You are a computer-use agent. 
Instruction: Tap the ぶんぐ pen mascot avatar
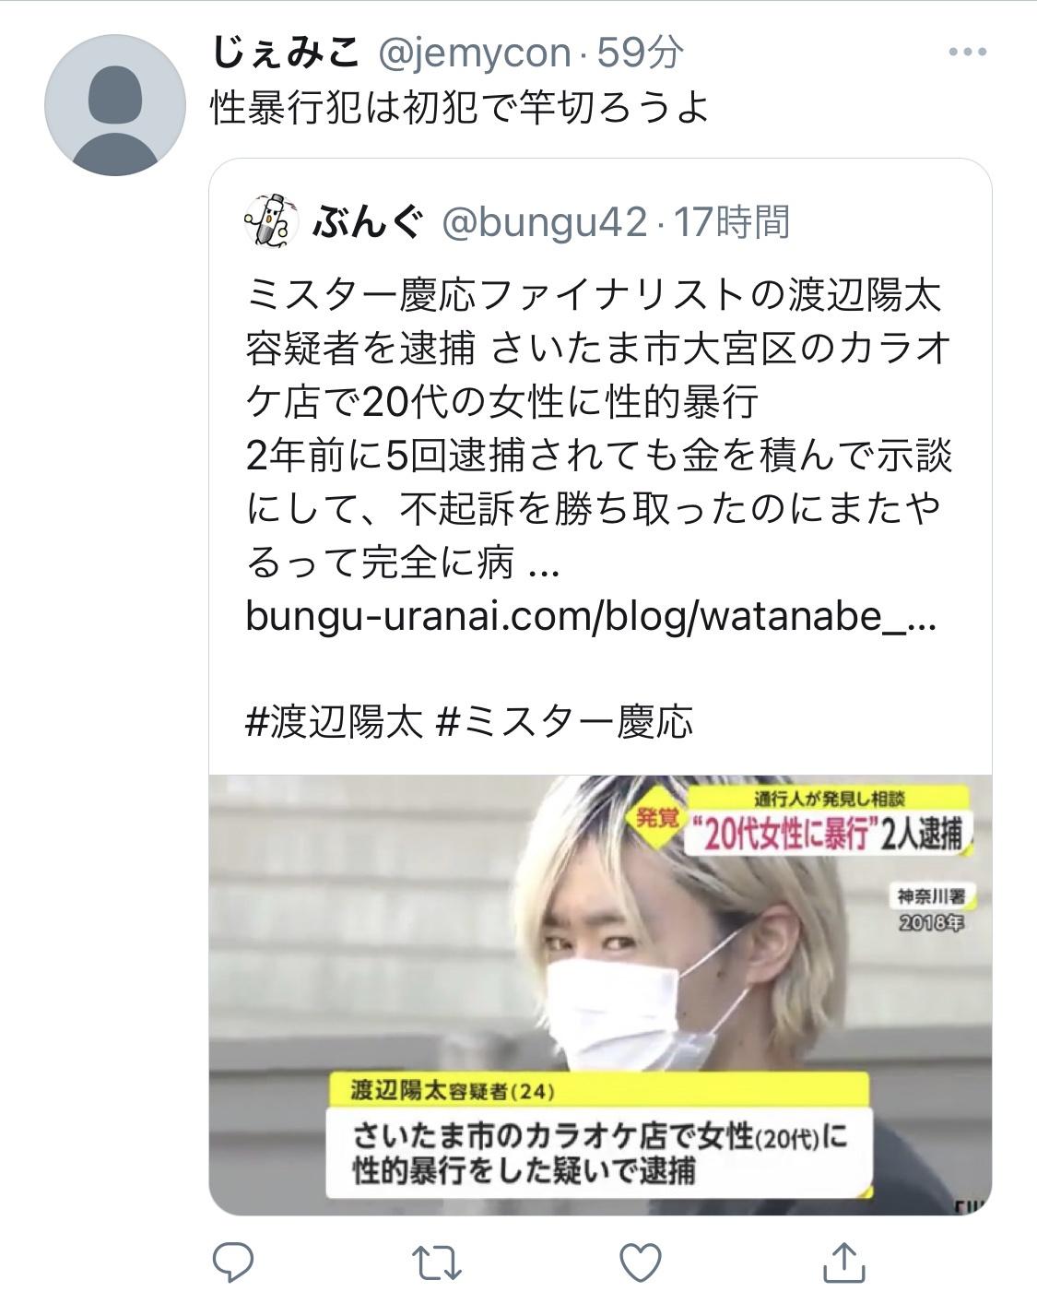[x=271, y=220]
